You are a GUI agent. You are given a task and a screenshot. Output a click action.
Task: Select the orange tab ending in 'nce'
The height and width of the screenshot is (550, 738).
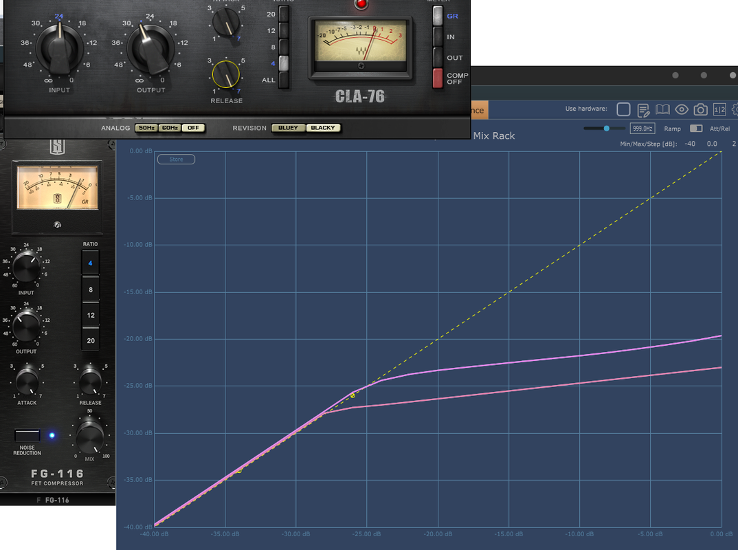coord(479,110)
